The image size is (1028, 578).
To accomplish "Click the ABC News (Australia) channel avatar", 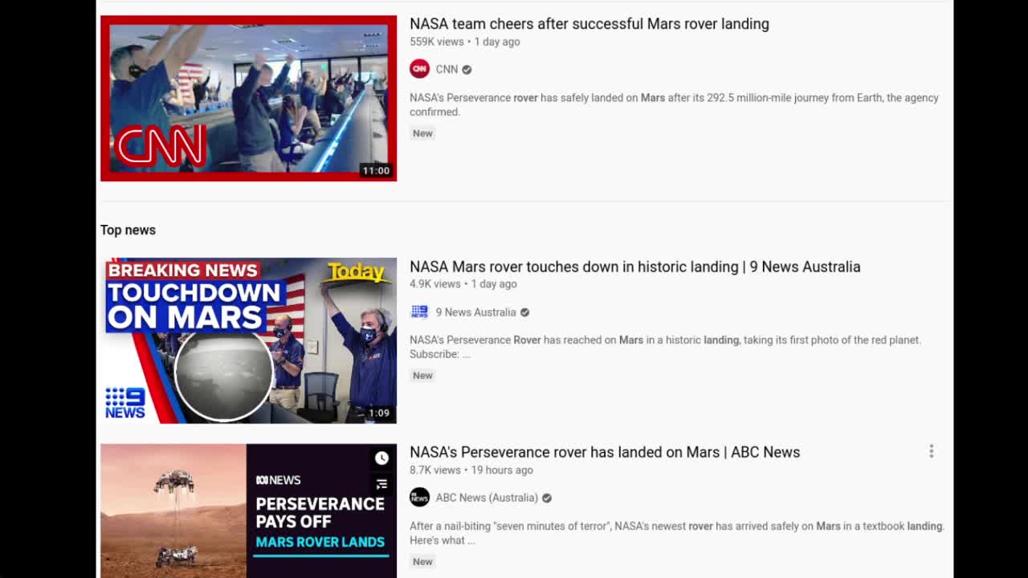I will pyautogui.click(x=419, y=498).
